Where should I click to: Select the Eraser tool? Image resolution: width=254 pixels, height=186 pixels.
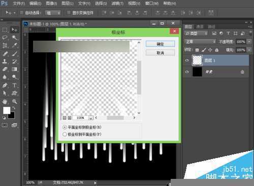click(5, 69)
